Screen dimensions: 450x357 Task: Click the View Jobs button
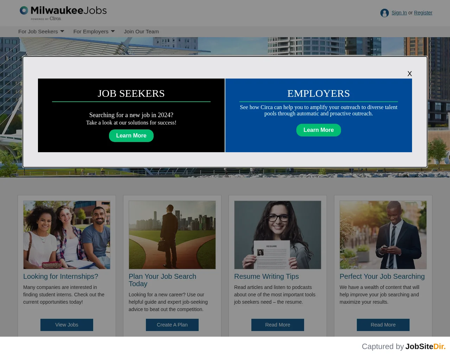point(67,325)
